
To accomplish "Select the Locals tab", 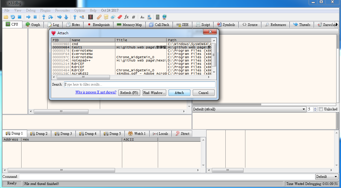I will pos(160,134).
